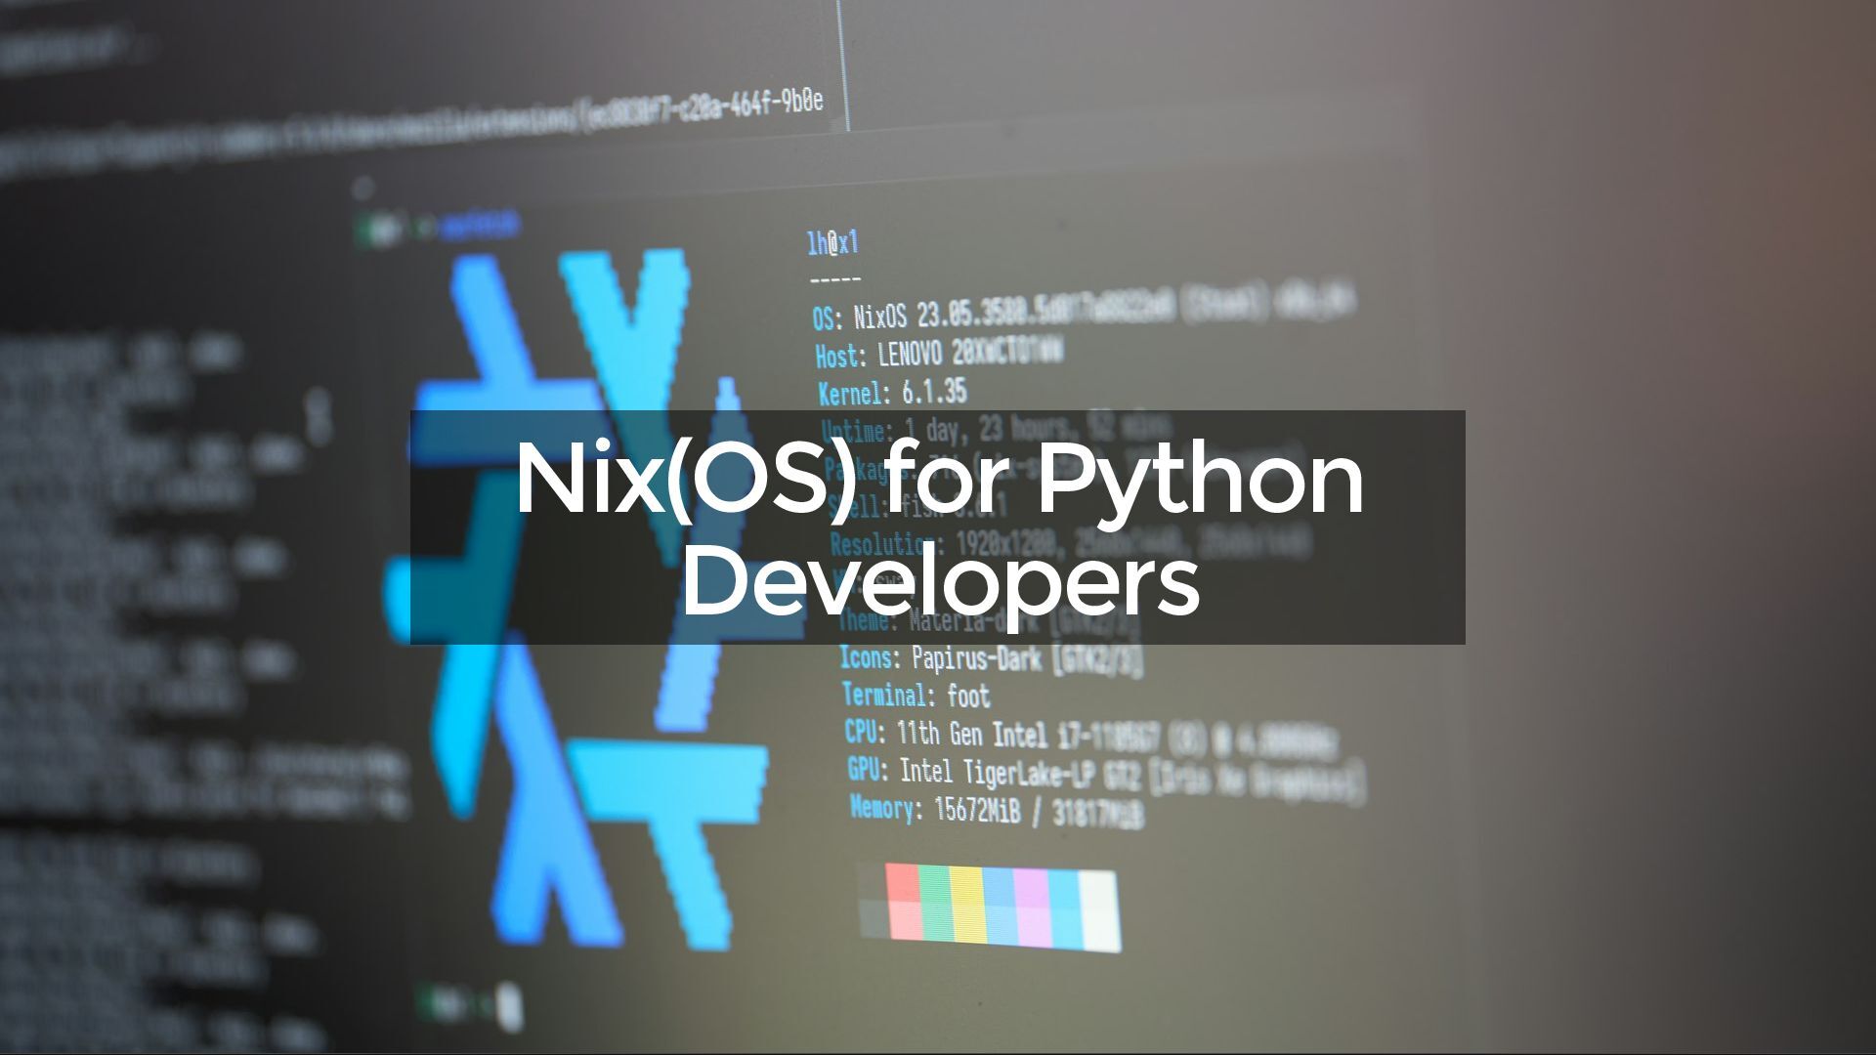The width and height of the screenshot is (1876, 1055).
Task: Click the "Resolution: 1920x1200" line
Action: (1070, 544)
